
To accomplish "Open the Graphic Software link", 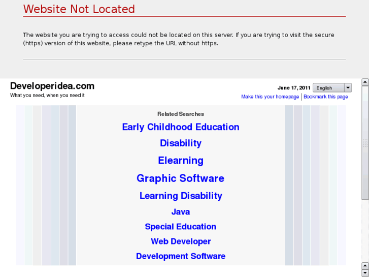I will [181, 178].
